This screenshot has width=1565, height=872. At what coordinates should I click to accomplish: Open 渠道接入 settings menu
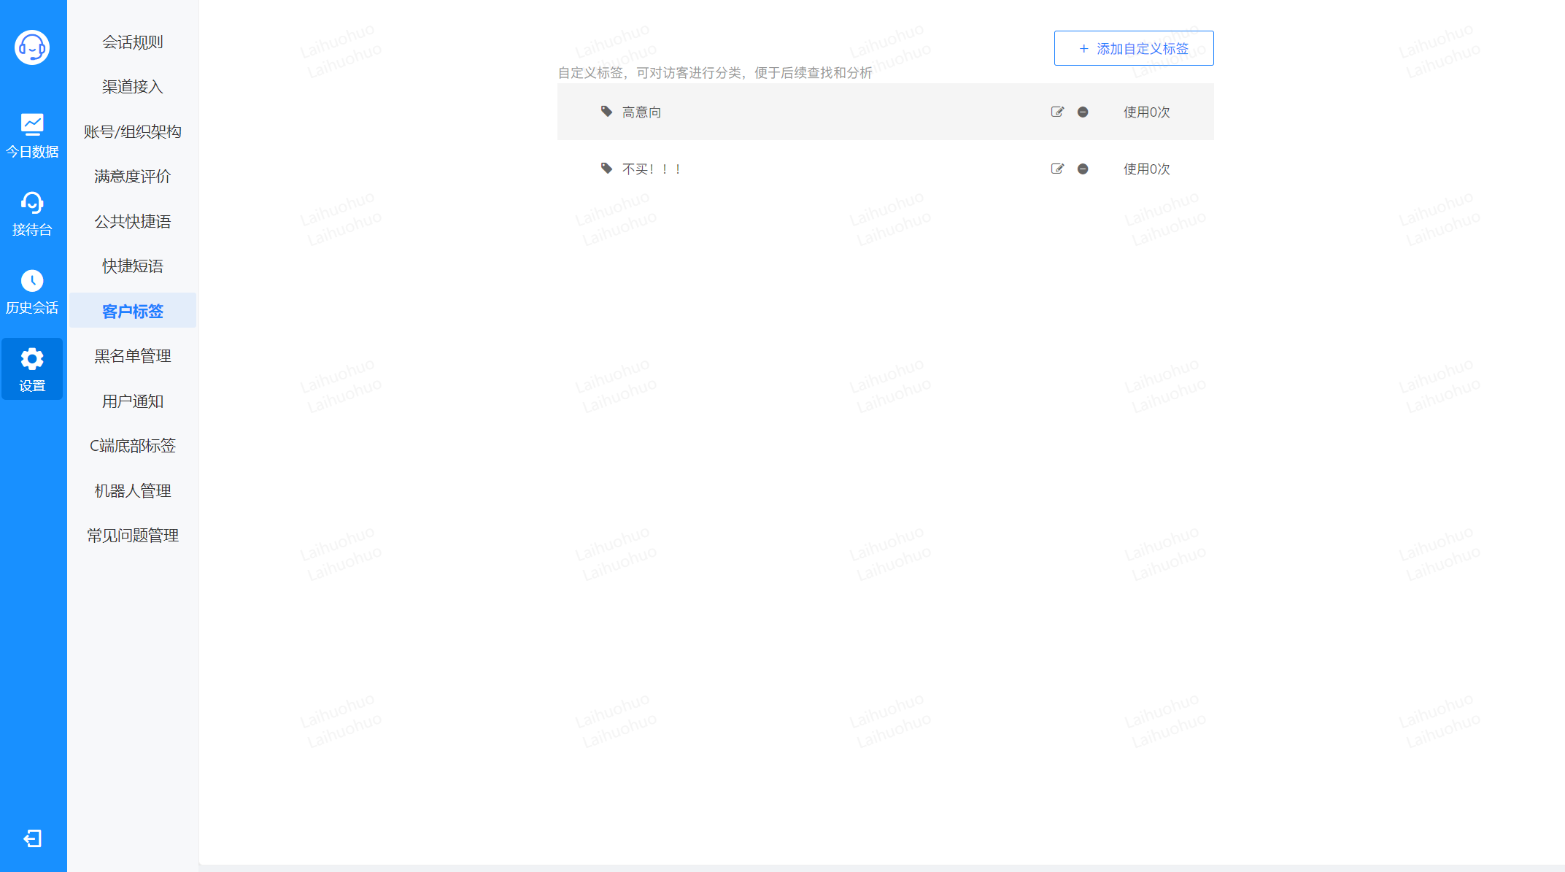pos(132,87)
